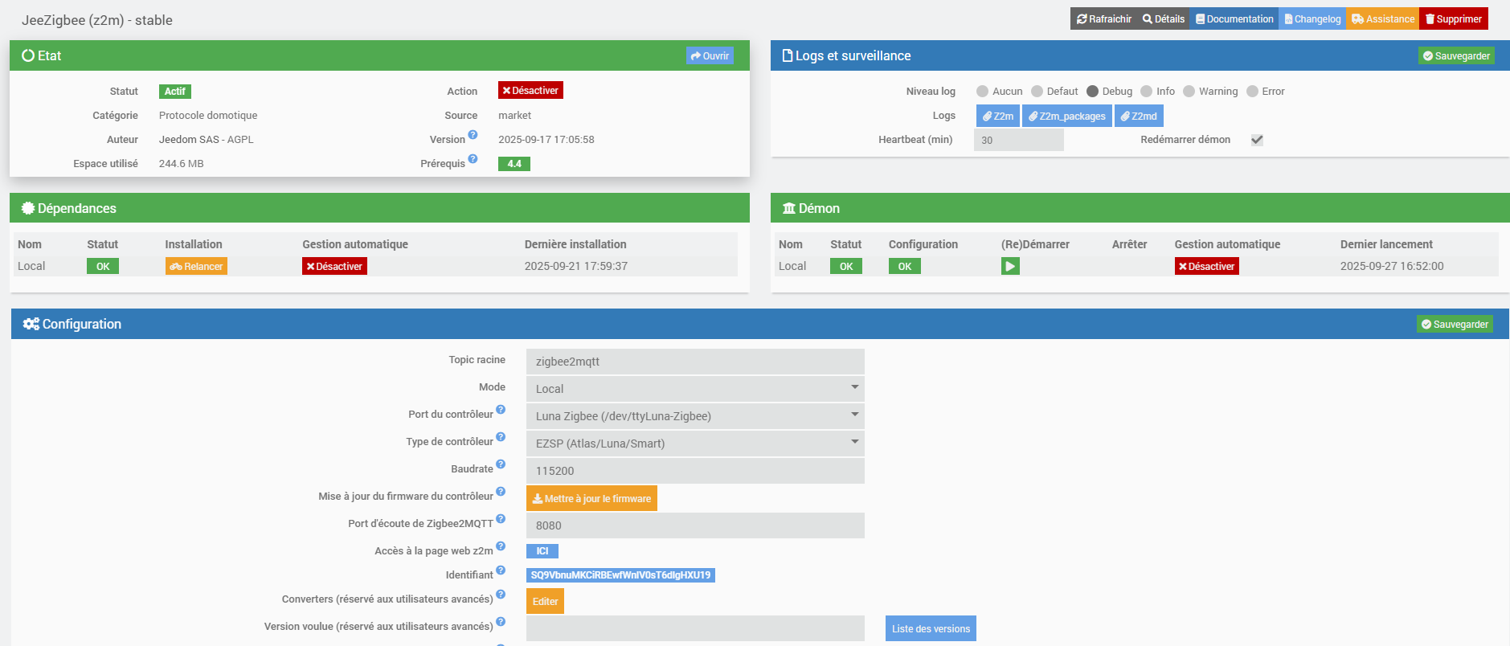Save the Logs et surveillance settings

pyautogui.click(x=1456, y=55)
